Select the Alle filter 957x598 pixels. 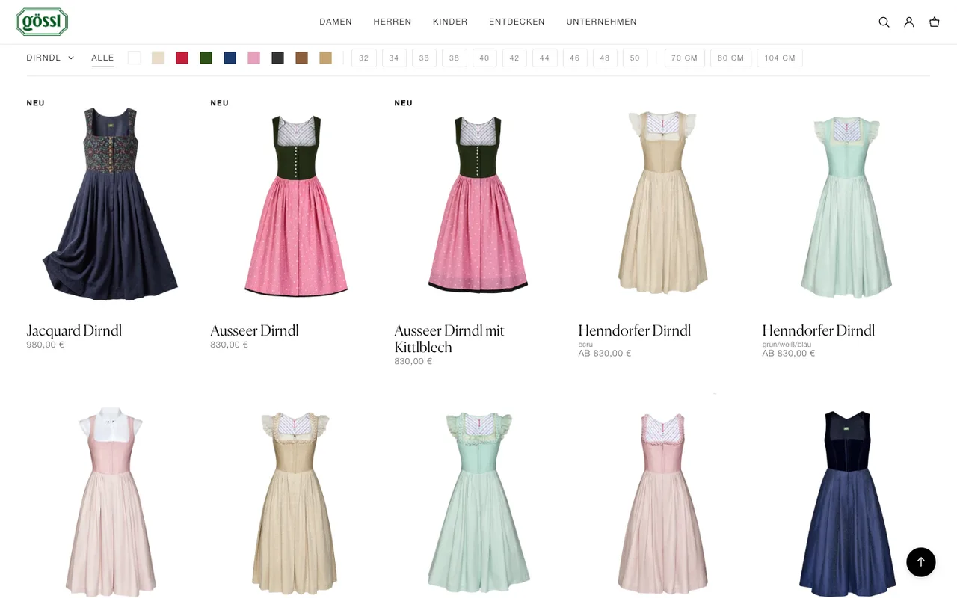(x=103, y=58)
